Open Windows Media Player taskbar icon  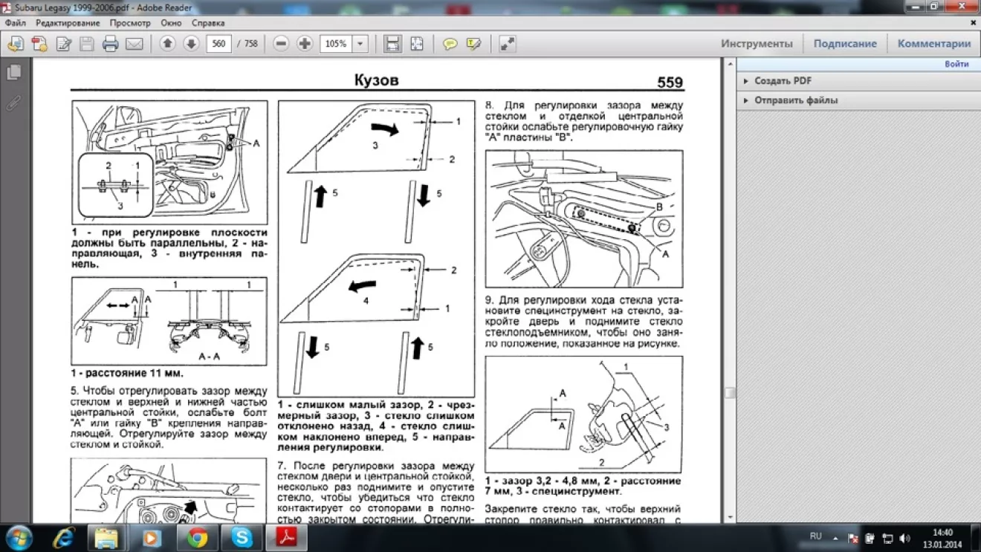[152, 537]
